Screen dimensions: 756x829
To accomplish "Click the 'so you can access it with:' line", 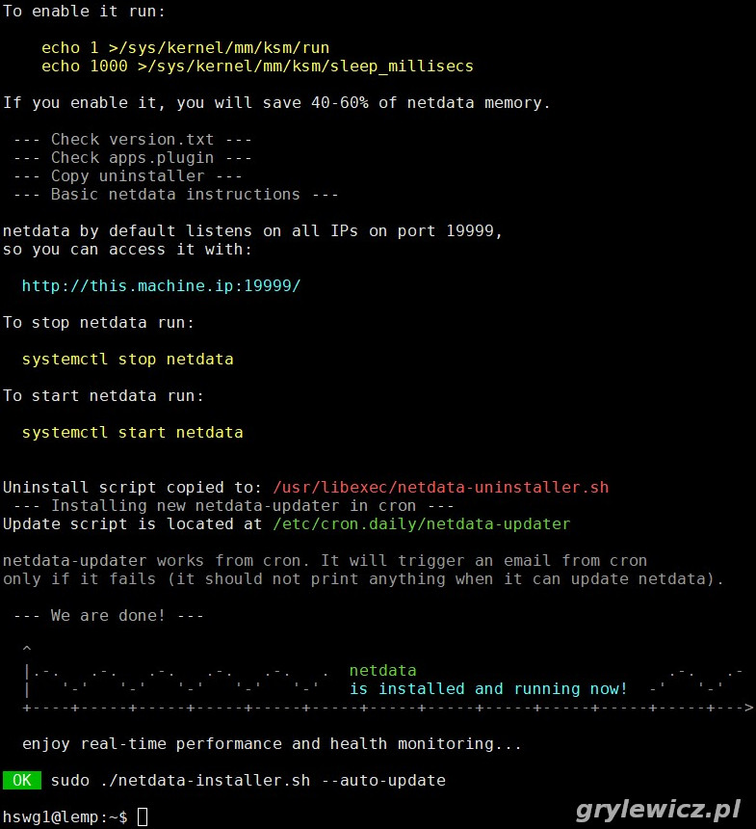I will [127, 250].
